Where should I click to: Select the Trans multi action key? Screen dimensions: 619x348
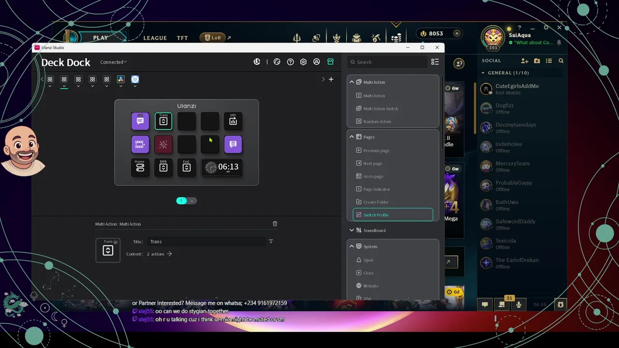pyautogui.click(x=163, y=121)
